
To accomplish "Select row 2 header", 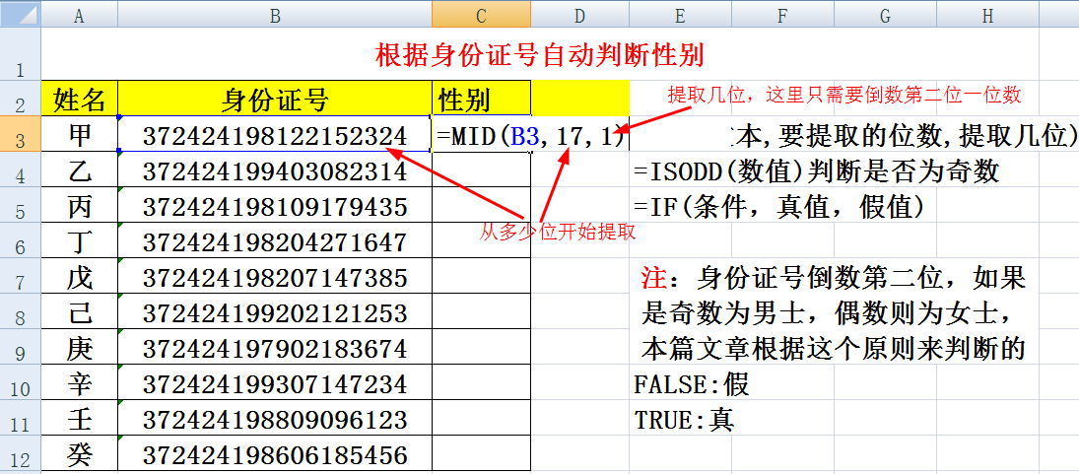I will coord(21,99).
